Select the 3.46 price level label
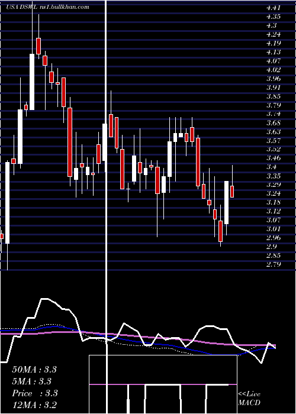 coord(274,158)
